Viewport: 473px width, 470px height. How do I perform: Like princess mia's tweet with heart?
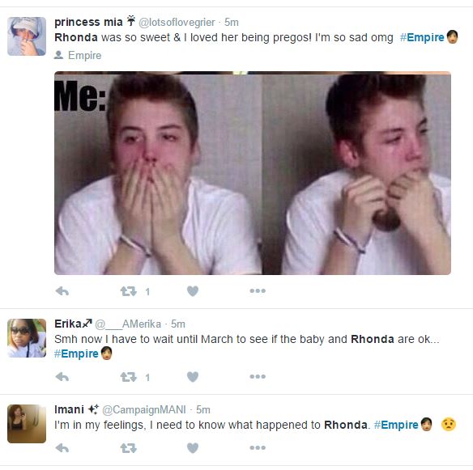(x=193, y=291)
